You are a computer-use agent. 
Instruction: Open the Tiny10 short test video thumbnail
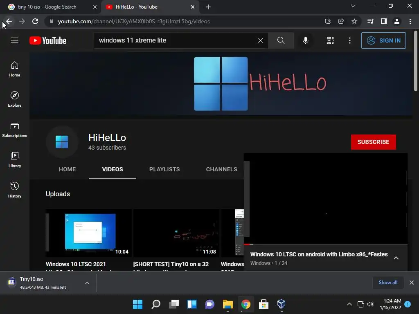(x=176, y=233)
